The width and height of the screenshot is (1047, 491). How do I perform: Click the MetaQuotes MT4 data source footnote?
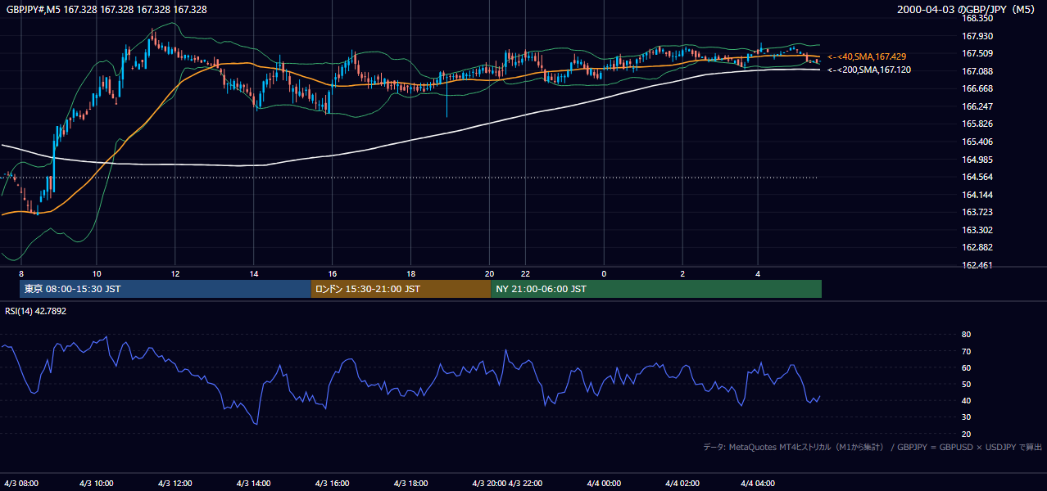point(873,447)
